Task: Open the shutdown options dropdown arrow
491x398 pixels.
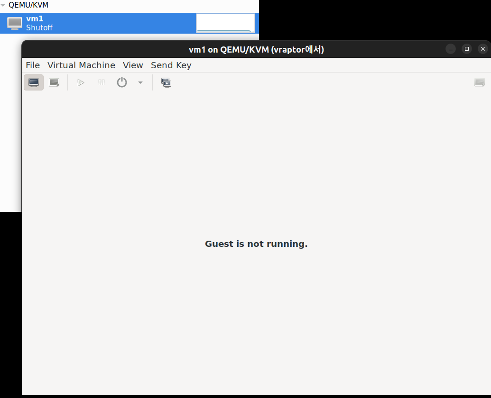Action: pos(140,82)
